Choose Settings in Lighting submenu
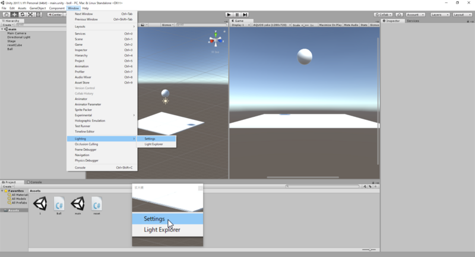The image size is (475, 257). (156, 139)
